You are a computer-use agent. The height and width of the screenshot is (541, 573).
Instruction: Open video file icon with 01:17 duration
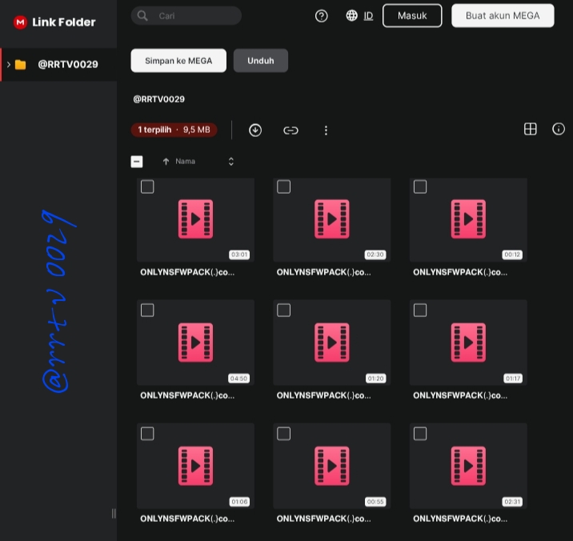tap(468, 343)
